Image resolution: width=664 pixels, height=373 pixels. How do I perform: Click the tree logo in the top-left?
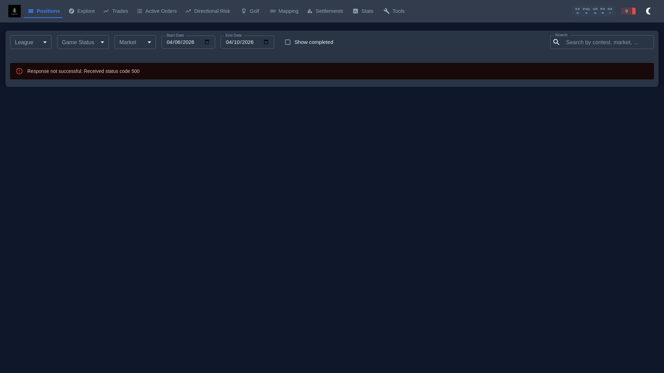[x=15, y=11]
